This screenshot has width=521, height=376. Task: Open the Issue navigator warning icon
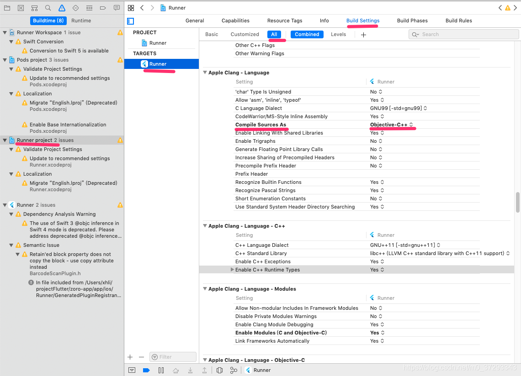click(x=62, y=8)
